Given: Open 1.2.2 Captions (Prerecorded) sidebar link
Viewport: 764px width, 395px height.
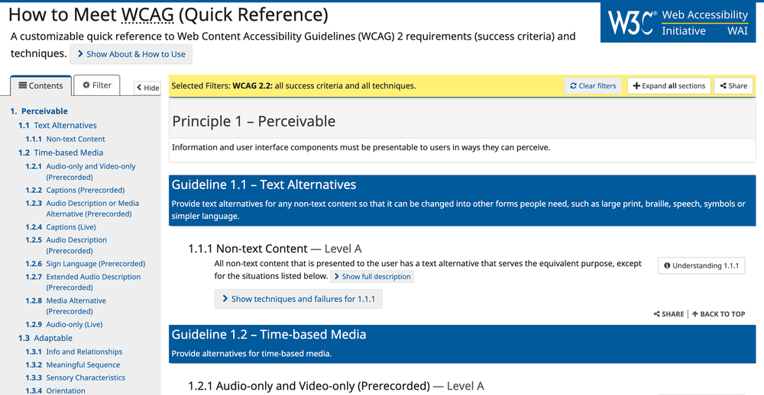Looking at the screenshot, I should 75,190.
